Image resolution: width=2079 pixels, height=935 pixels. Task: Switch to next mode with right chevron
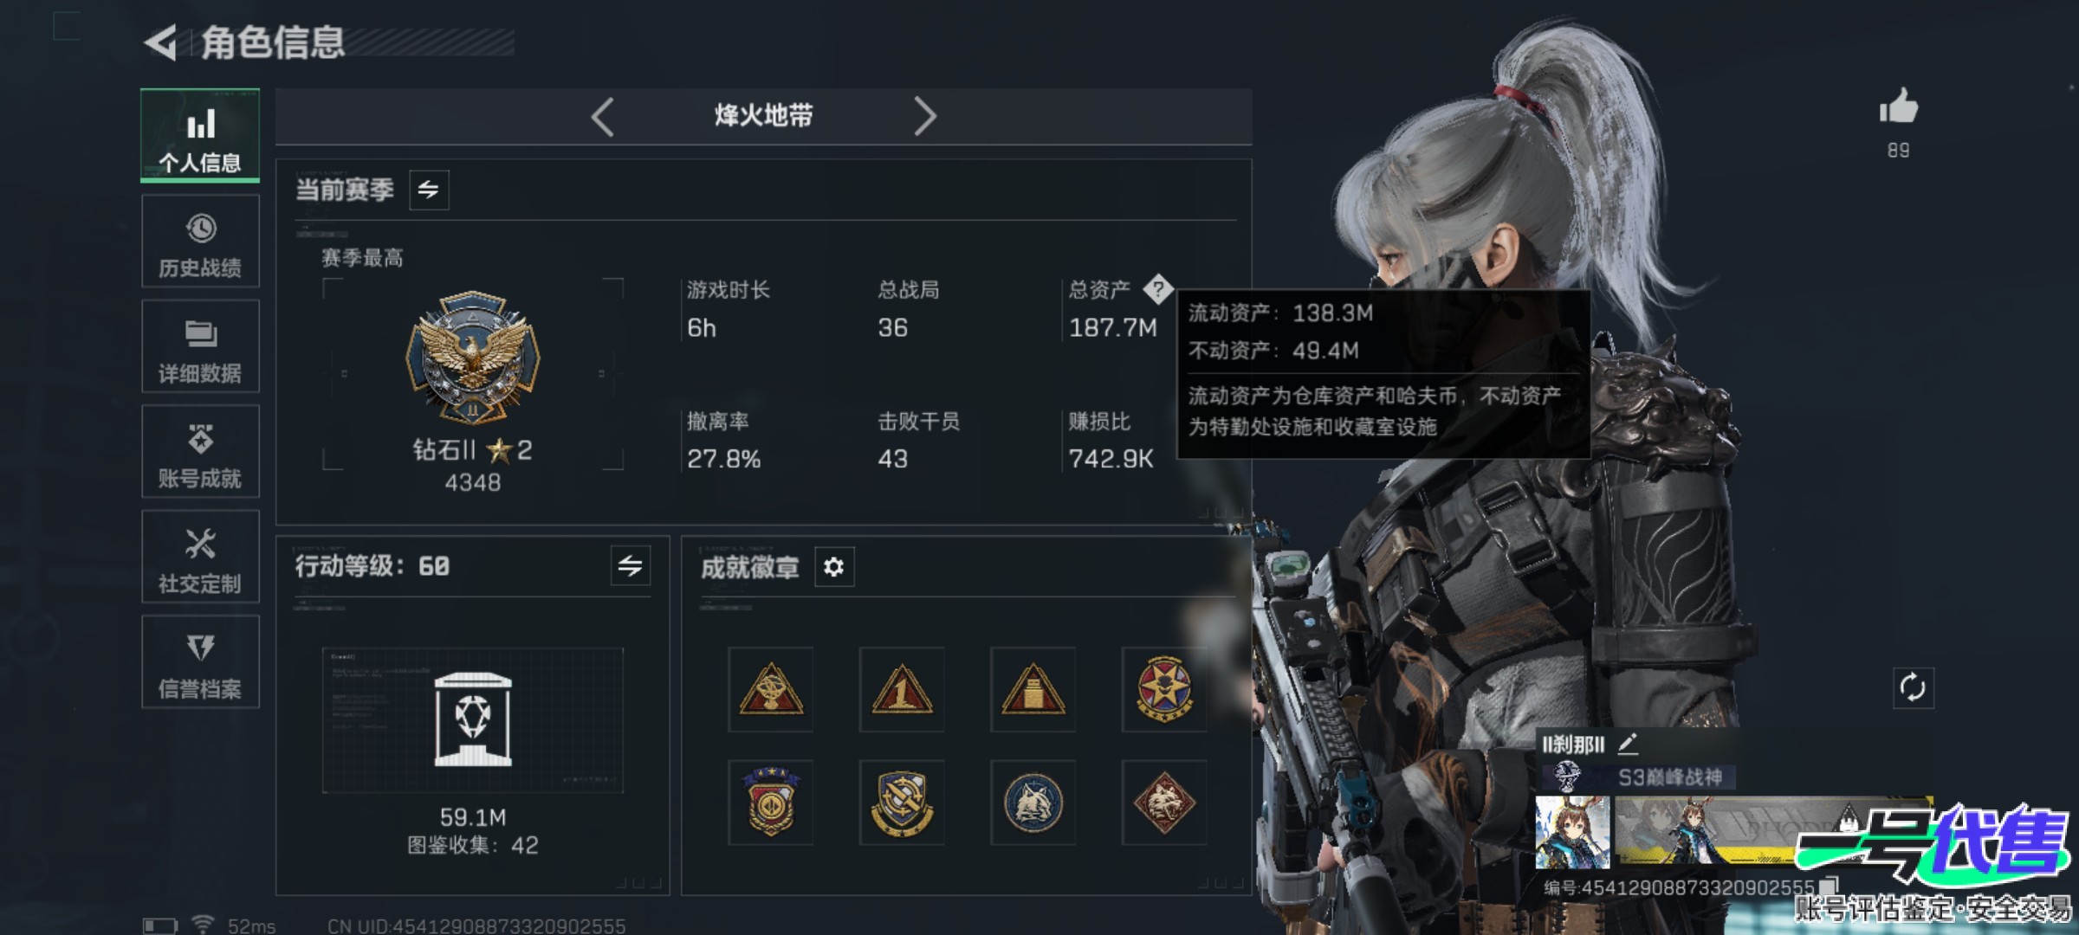click(x=925, y=116)
